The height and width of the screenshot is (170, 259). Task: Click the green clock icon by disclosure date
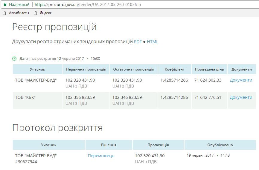tap(14, 59)
